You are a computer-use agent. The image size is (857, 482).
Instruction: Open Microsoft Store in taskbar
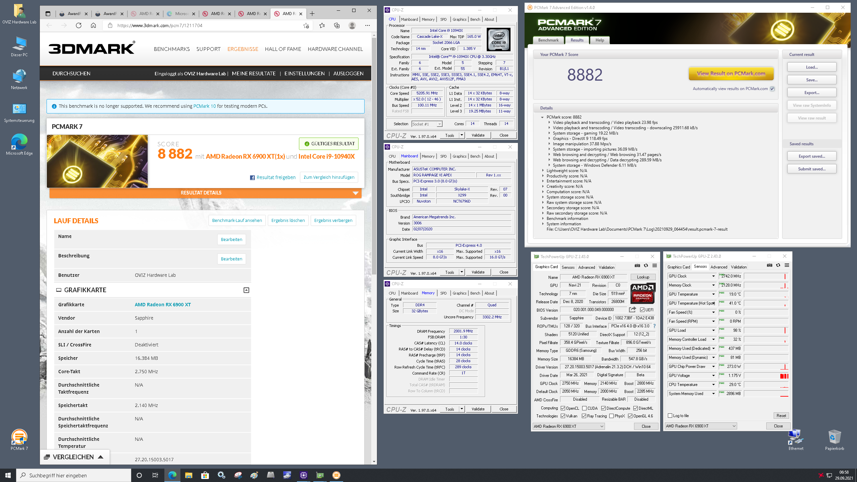(x=205, y=475)
